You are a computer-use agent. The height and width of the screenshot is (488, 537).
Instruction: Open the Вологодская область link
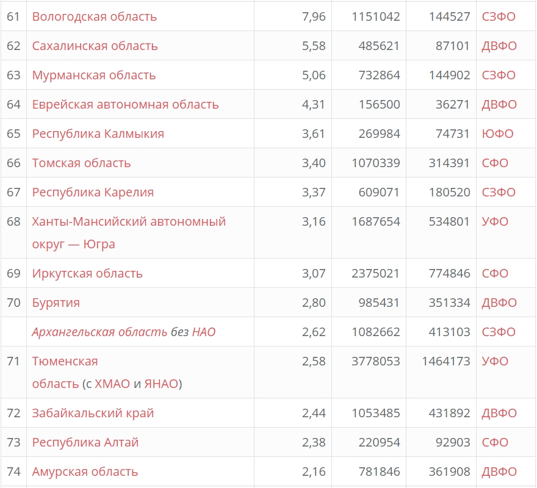tap(94, 16)
